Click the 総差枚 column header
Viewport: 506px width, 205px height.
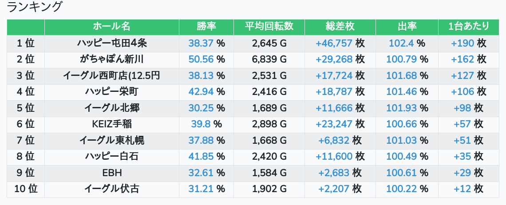340,27
